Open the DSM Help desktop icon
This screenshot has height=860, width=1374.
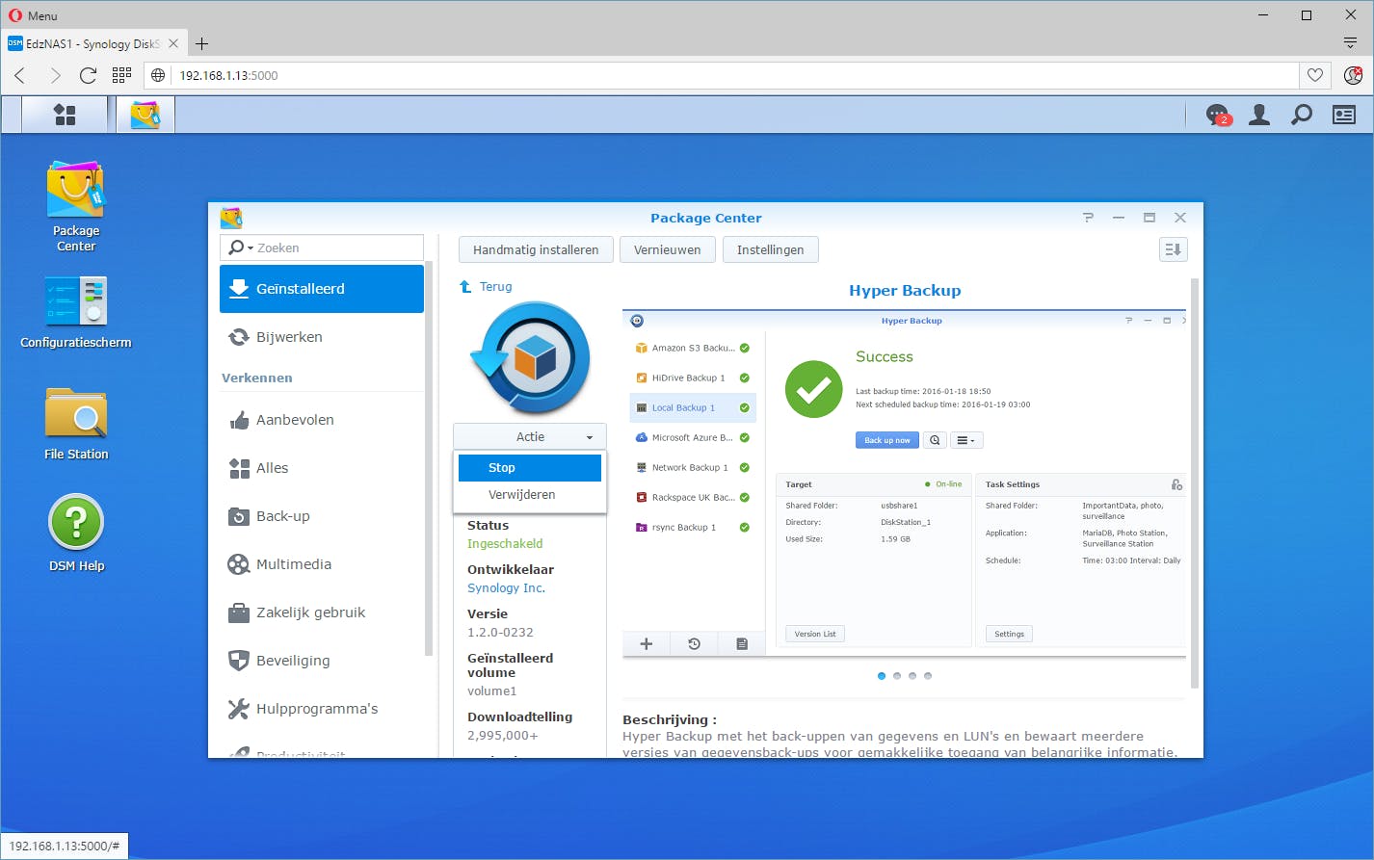click(x=76, y=534)
